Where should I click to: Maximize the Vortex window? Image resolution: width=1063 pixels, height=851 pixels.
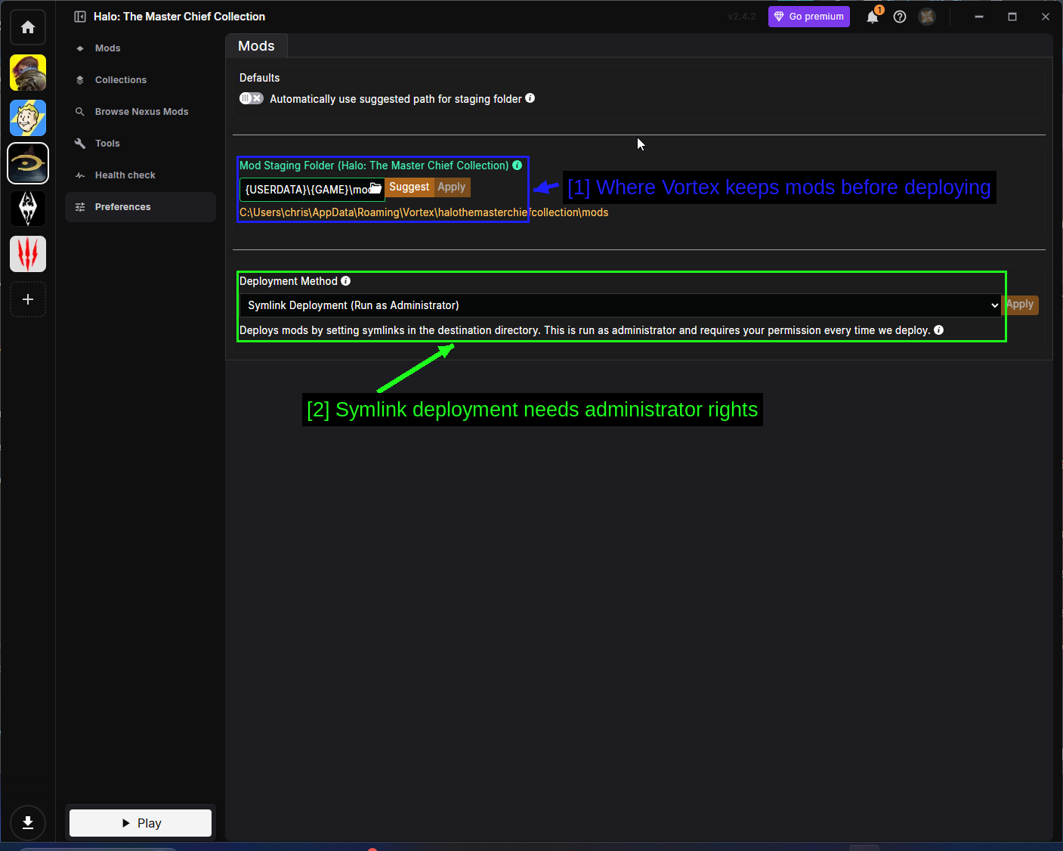coord(1012,17)
